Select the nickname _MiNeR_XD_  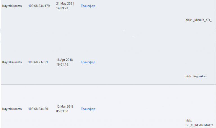tap(202, 20)
